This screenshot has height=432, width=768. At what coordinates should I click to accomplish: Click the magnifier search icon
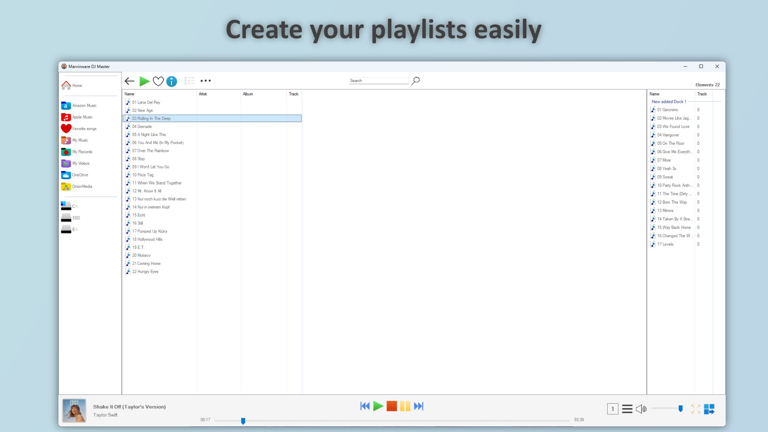click(416, 81)
